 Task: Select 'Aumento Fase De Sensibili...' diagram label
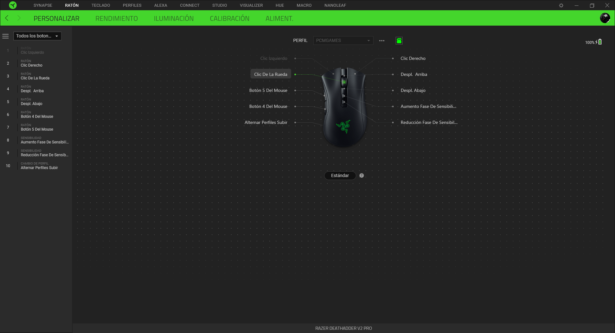(x=428, y=106)
